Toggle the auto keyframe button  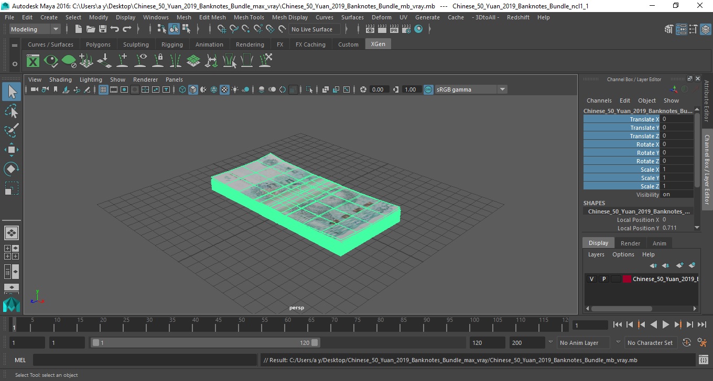click(687, 343)
